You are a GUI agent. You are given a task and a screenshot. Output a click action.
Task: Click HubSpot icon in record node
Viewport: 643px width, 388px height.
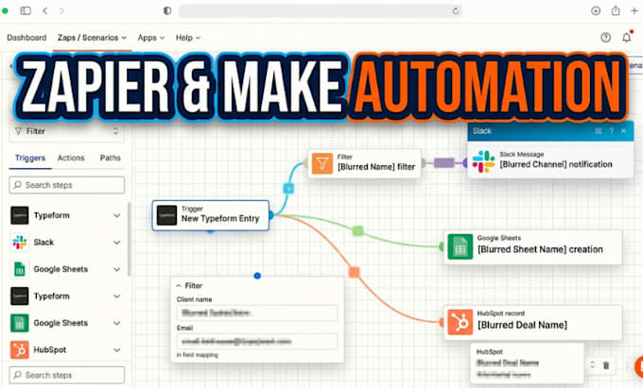(x=461, y=322)
